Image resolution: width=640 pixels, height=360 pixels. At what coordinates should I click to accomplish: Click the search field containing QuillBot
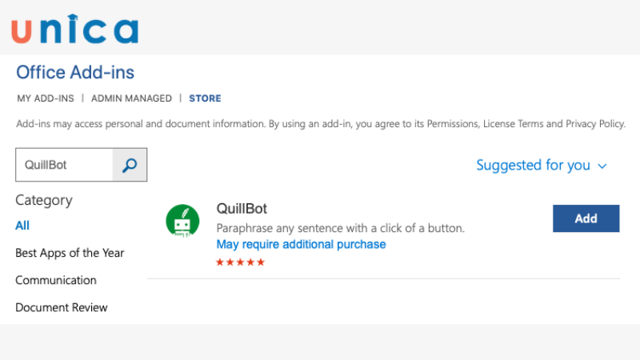click(64, 165)
